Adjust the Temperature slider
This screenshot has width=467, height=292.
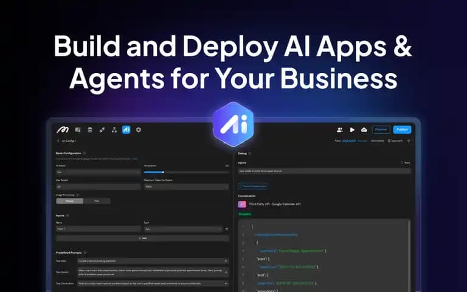(x=186, y=172)
